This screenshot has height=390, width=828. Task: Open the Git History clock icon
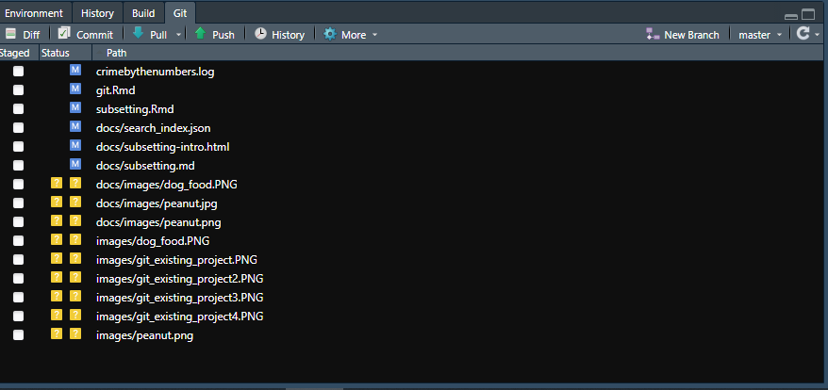pos(260,34)
